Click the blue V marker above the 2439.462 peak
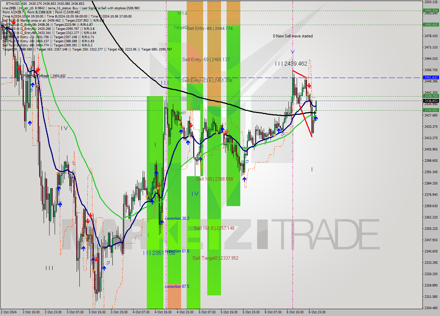440x316 pixels. (293, 52)
